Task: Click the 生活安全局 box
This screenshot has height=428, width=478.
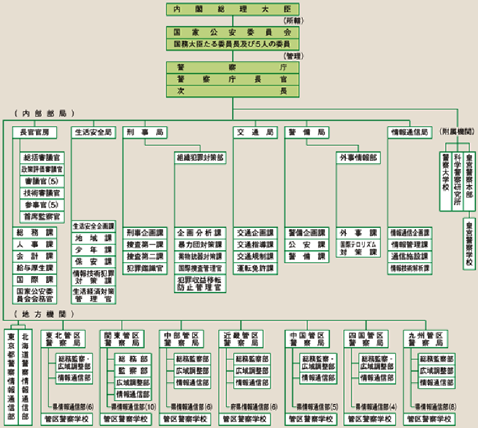Action: point(94,132)
